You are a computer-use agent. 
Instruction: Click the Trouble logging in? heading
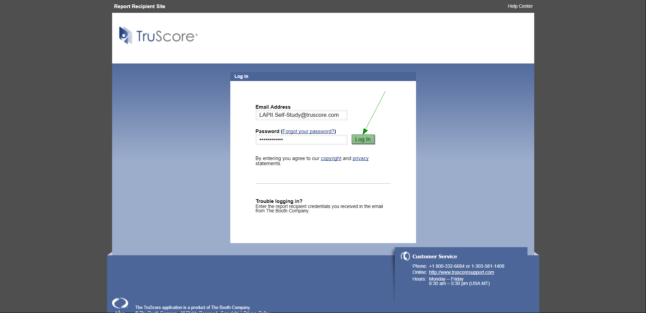[x=279, y=201]
